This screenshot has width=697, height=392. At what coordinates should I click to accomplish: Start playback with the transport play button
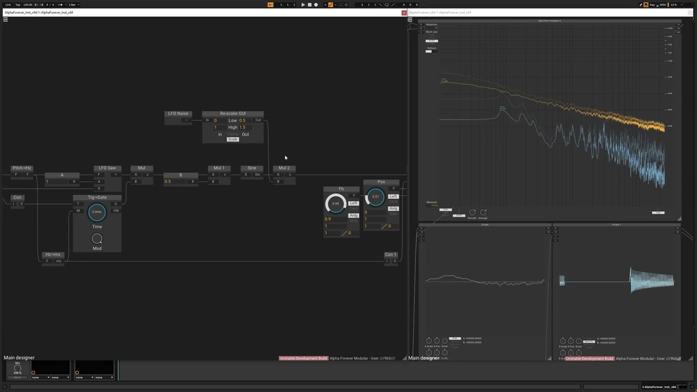(x=303, y=5)
